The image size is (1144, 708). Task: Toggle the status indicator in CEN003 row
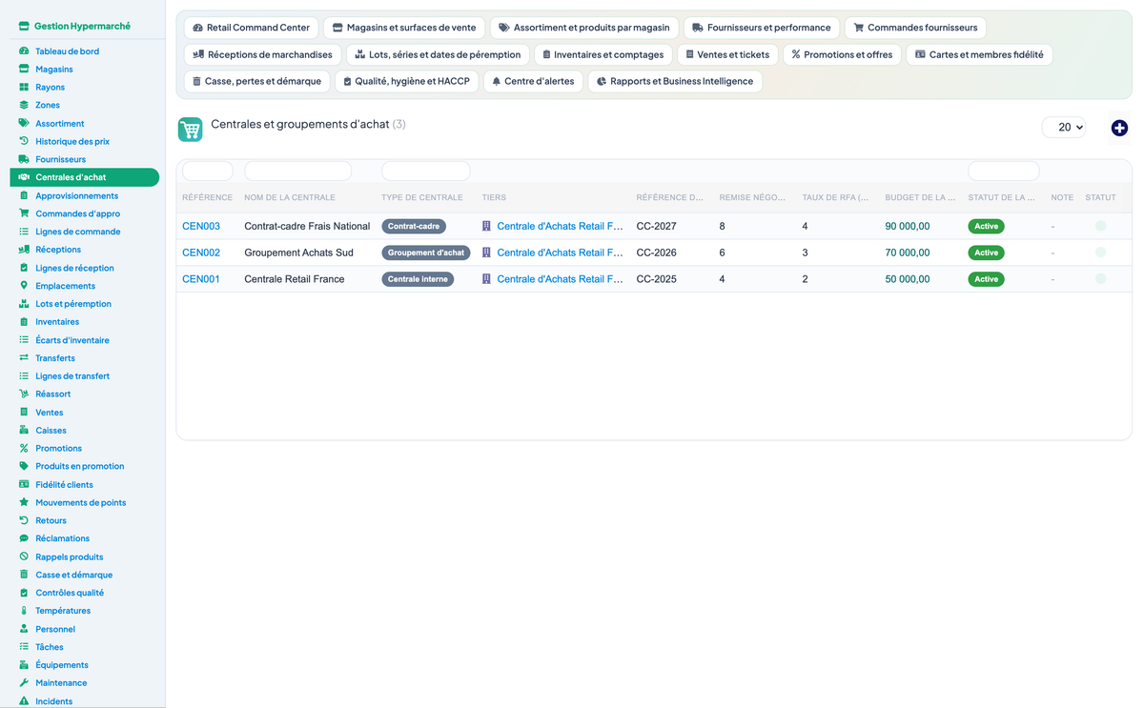(1100, 226)
